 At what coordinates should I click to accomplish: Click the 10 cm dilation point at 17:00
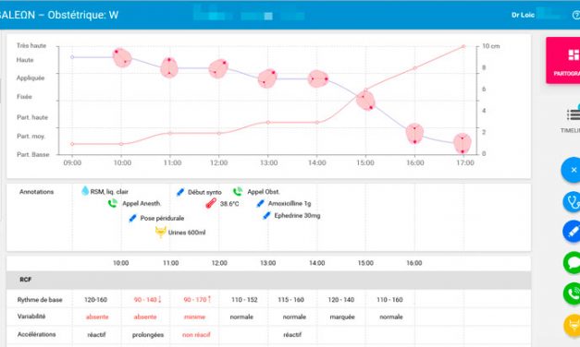click(463, 46)
